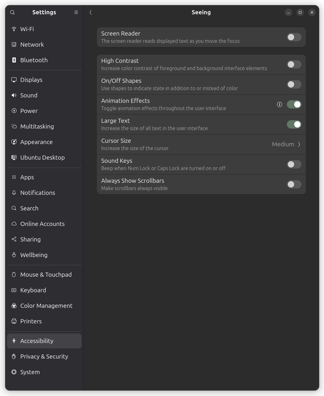Click the Bluetooth icon in sidebar
This screenshot has height=396, width=324.
(x=14, y=60)
